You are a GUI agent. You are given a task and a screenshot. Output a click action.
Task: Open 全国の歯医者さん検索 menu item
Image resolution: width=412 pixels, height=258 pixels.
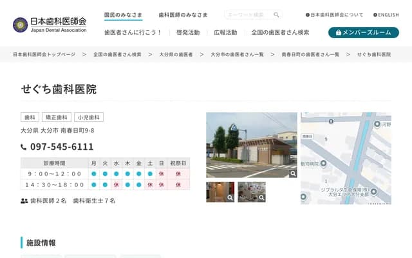click(x=280, y=32)
